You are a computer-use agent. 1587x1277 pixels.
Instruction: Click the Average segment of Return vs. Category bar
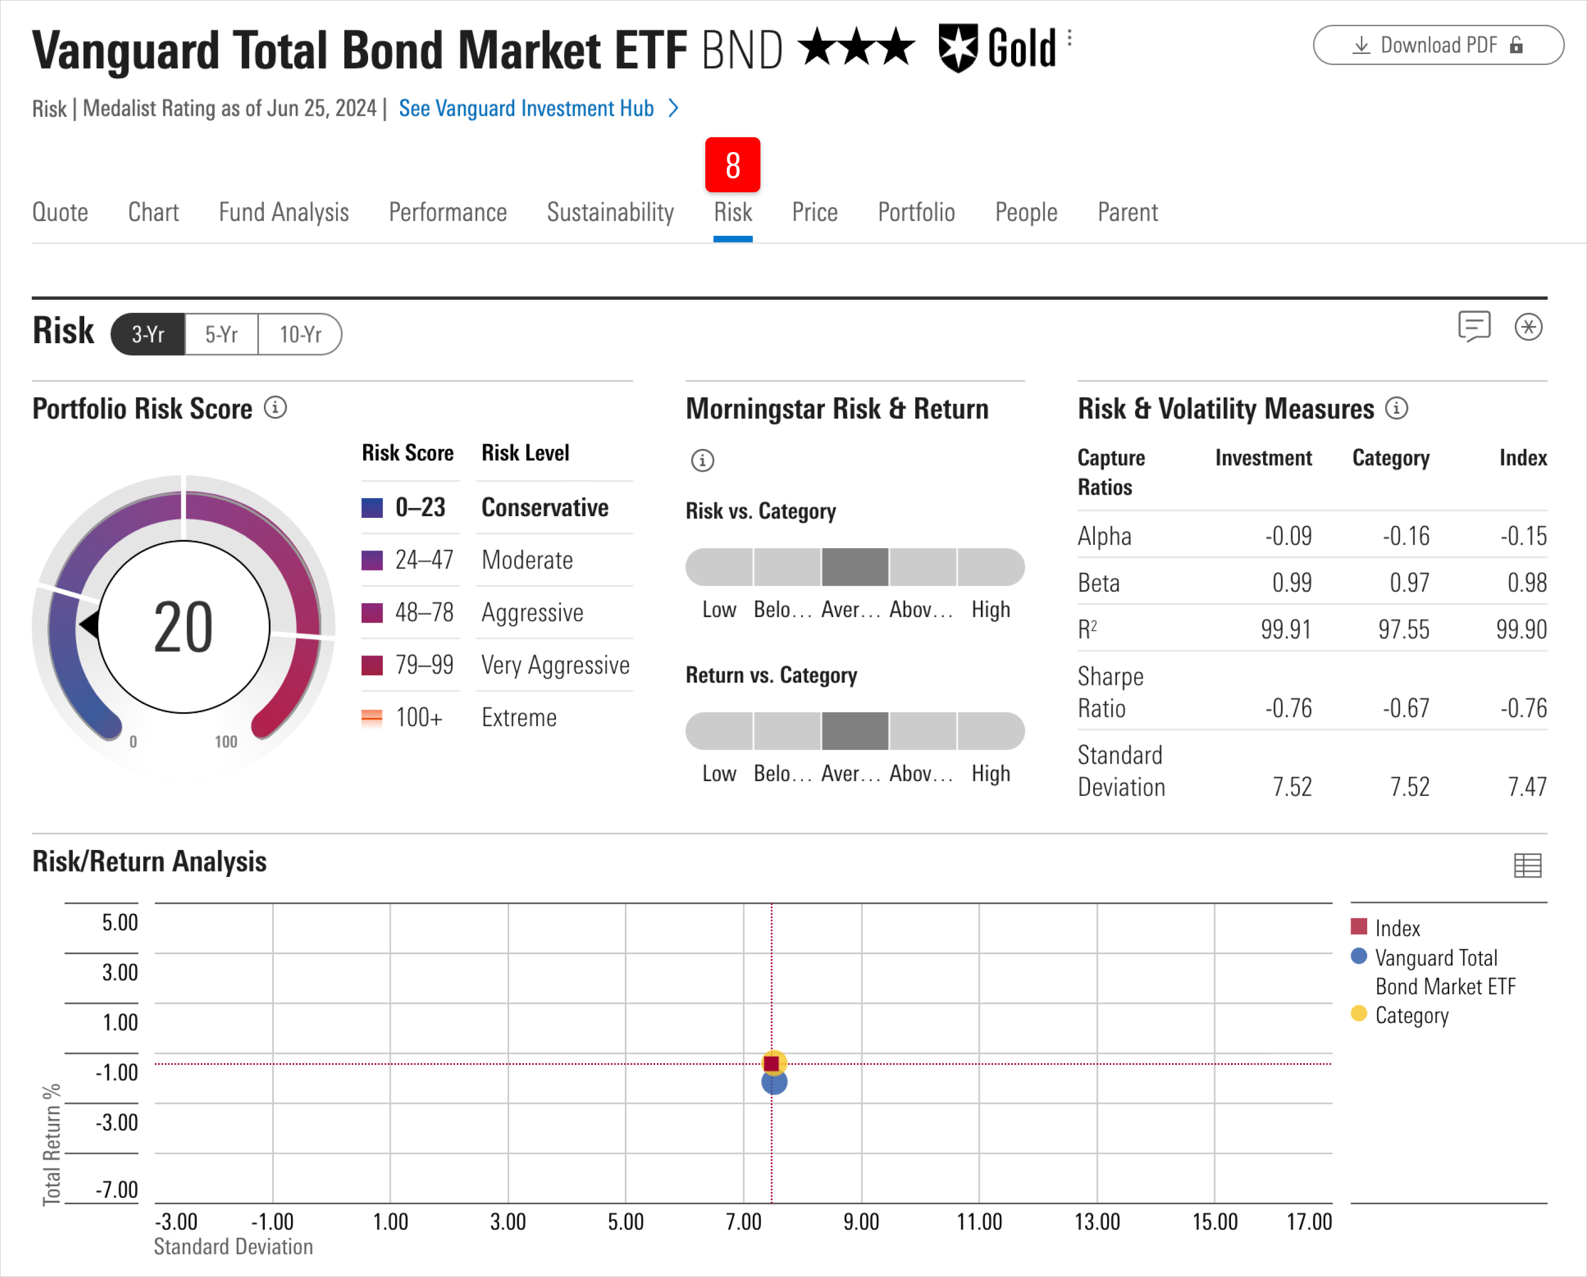click(x=855, y=731)
